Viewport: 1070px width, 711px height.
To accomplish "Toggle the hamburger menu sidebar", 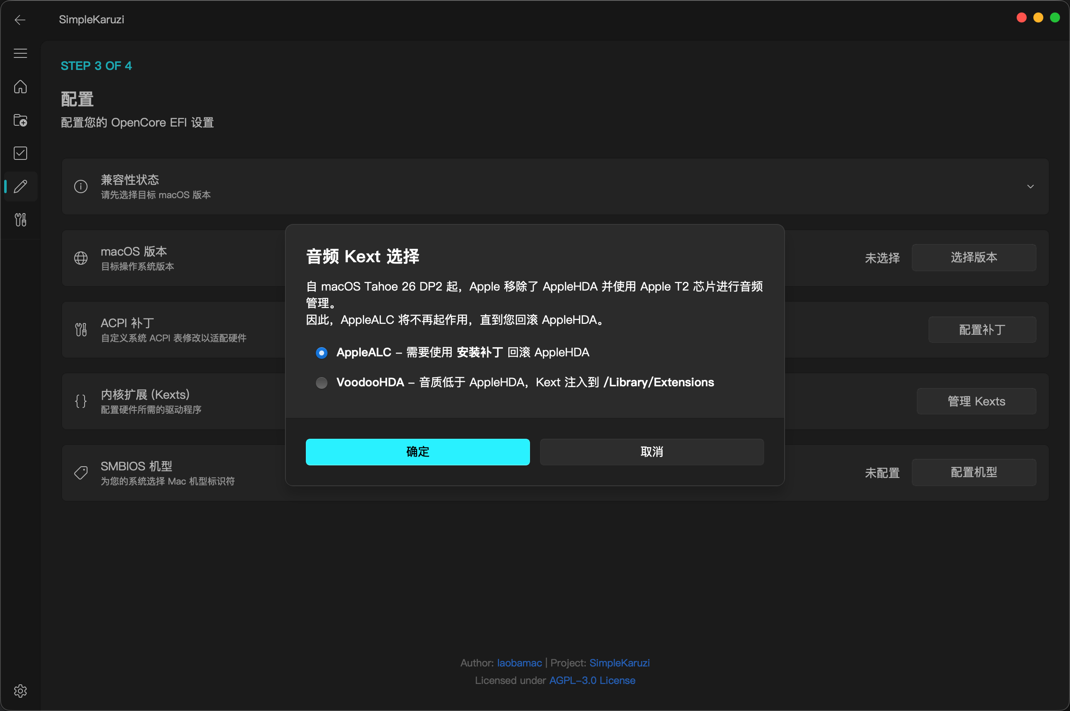I will (20, 54).
